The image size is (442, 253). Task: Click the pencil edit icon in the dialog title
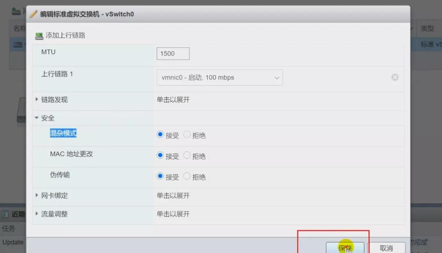point(33,13)
